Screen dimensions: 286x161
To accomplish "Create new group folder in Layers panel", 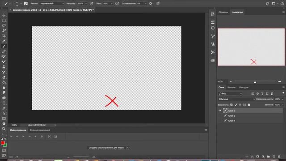I will click(268, 157).
